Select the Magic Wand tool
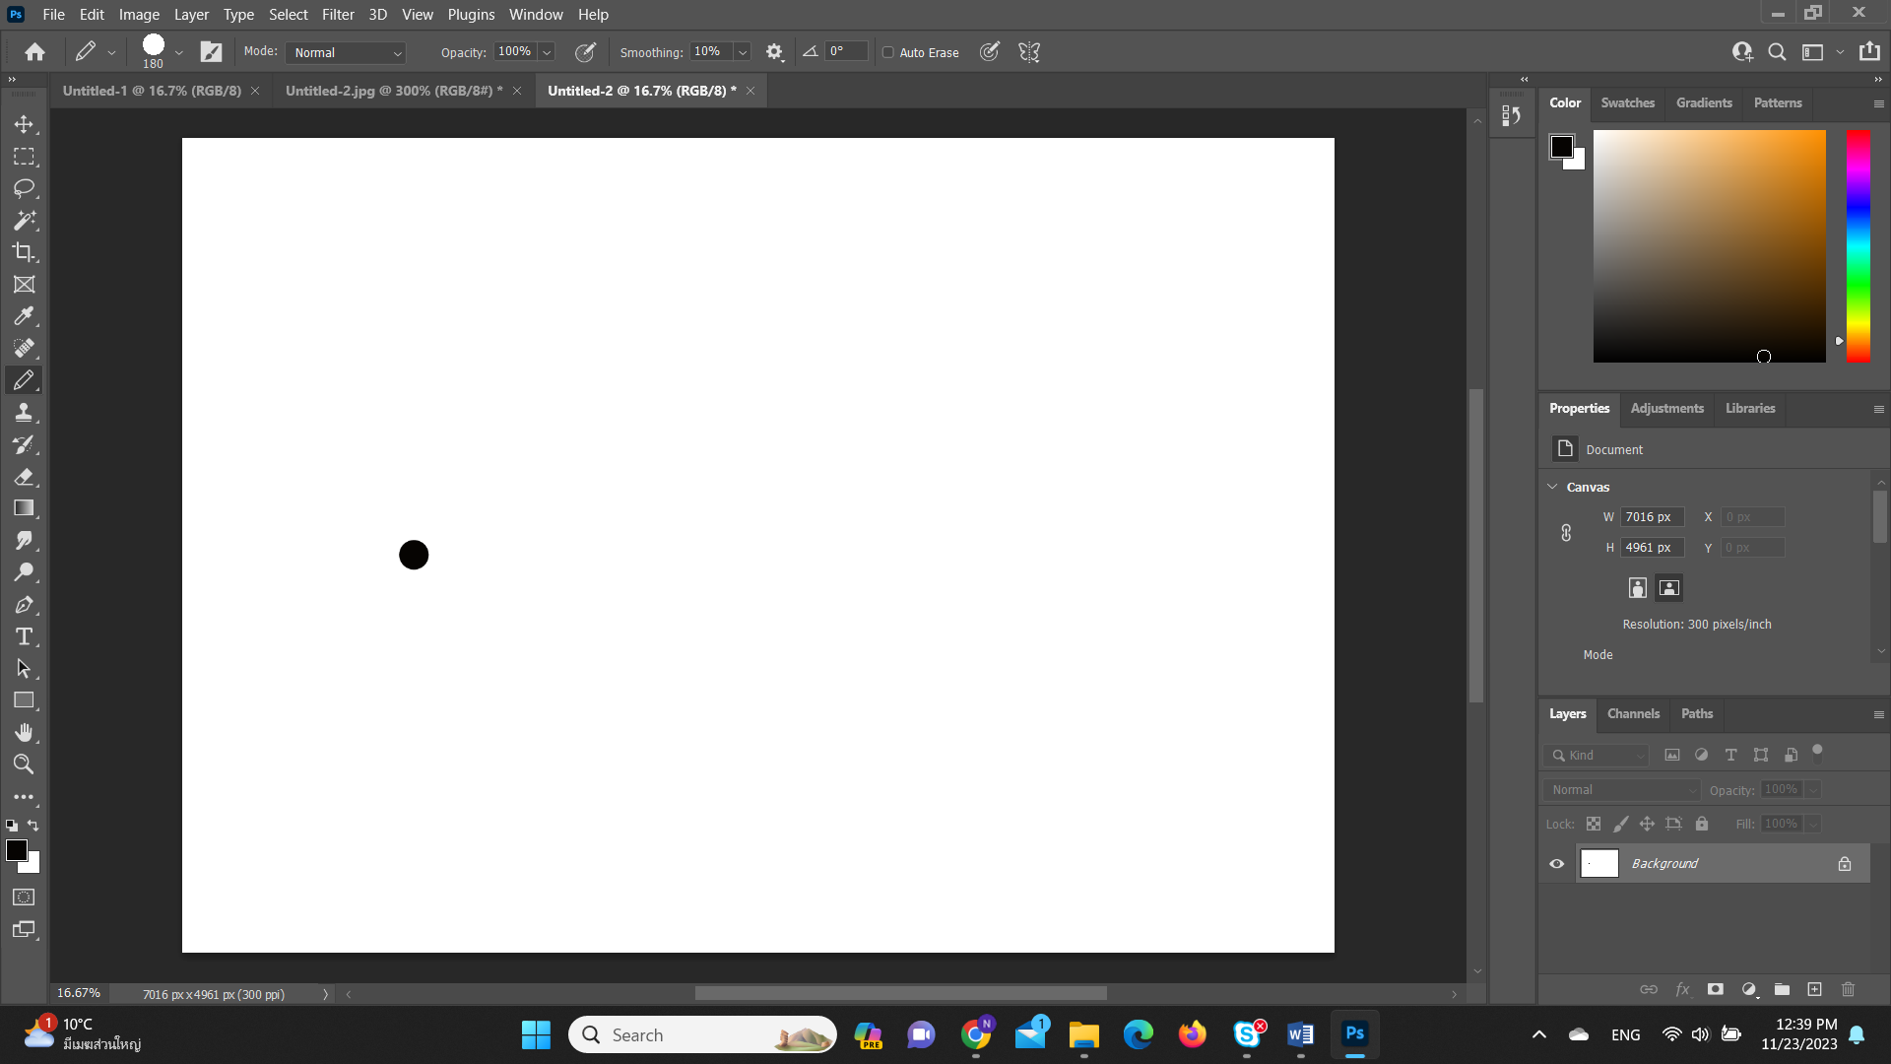The width and height of the screenshot is (1891, 1064). coord(24,221)
